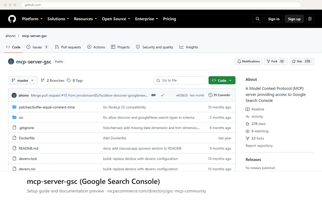
Task: Expand the Platform menu
Action: pyautogui.click(x=32, y=19)
